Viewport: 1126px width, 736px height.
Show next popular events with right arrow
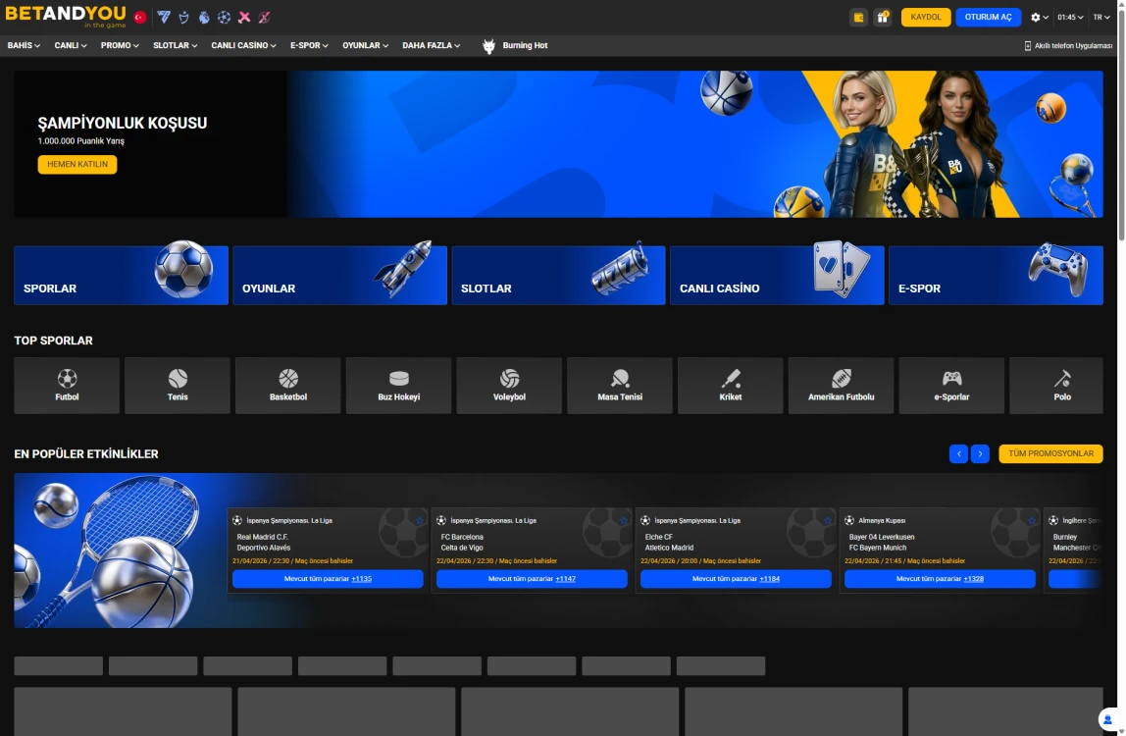[980, 453]
